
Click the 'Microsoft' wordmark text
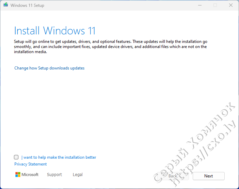(30, 175)
